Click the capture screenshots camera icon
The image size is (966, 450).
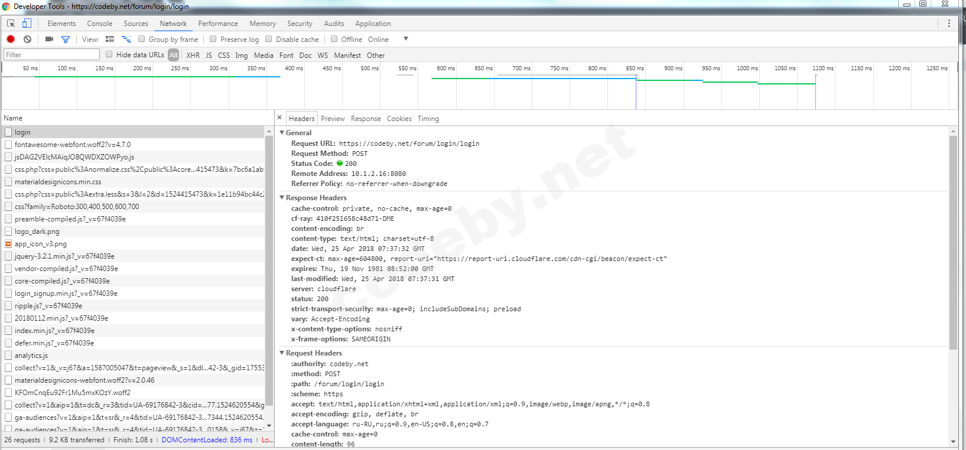(x=49, y=39)
